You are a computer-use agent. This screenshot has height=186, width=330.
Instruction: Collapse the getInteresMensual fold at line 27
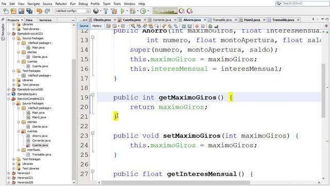point(93,171)
